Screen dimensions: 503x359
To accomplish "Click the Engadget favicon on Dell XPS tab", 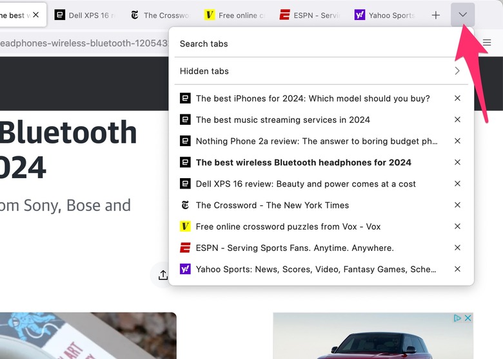I will click(60, 15).
